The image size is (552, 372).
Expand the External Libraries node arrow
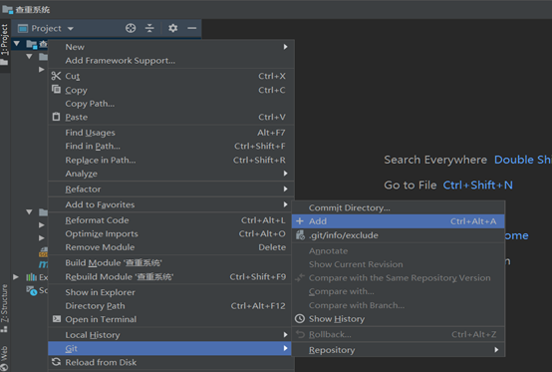pyautogui.click(x=16, y=277)
